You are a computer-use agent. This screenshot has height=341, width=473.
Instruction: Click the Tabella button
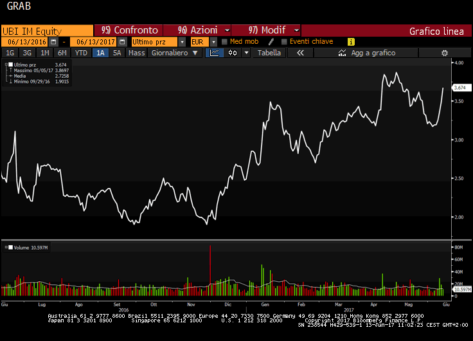(x=269, y=53)
